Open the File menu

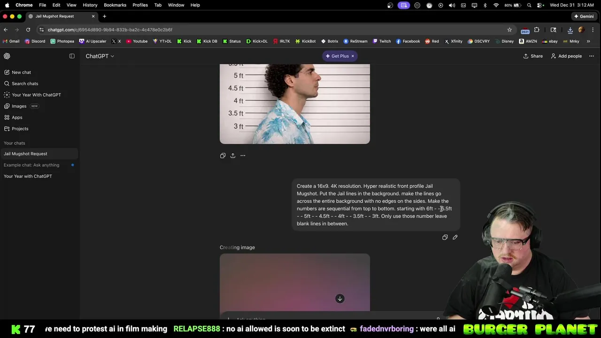[x=42, y=5]
